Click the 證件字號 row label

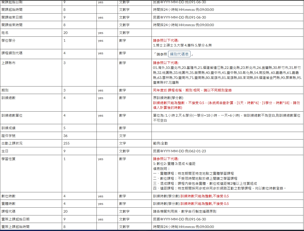pos(8,136)
